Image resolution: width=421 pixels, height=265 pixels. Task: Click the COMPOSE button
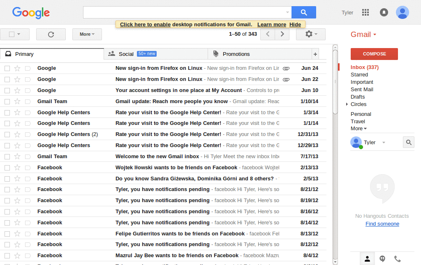374,54
